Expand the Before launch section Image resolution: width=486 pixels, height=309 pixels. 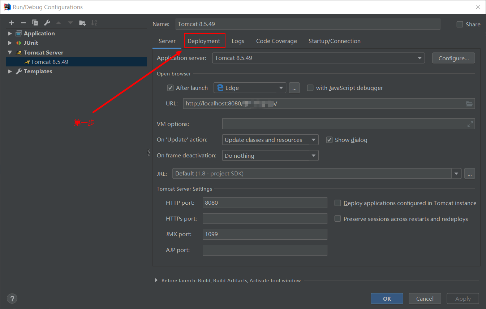[x=156, y=280]
